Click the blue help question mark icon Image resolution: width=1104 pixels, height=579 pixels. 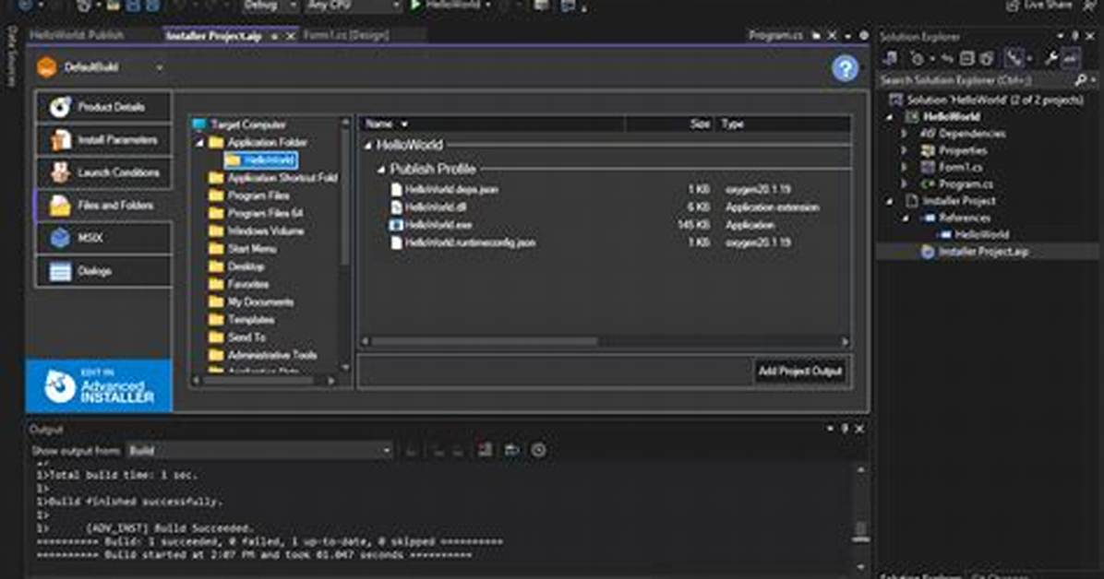click(845, 68)
